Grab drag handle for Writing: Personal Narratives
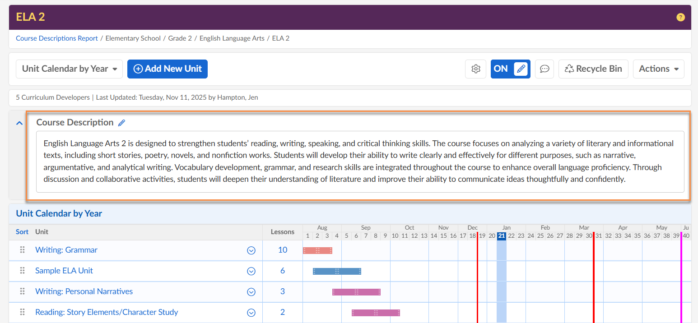This screenshot has width=698, height=323. [x=22, y=291]
